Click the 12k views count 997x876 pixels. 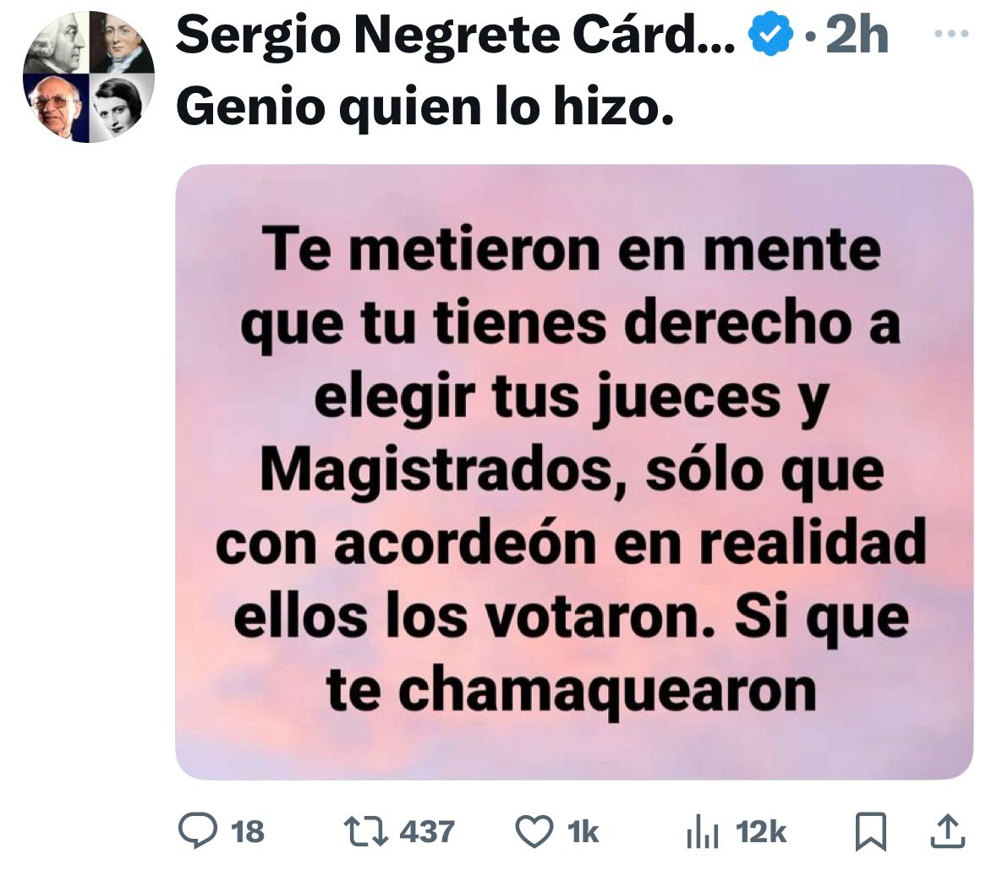pos(761,831)
